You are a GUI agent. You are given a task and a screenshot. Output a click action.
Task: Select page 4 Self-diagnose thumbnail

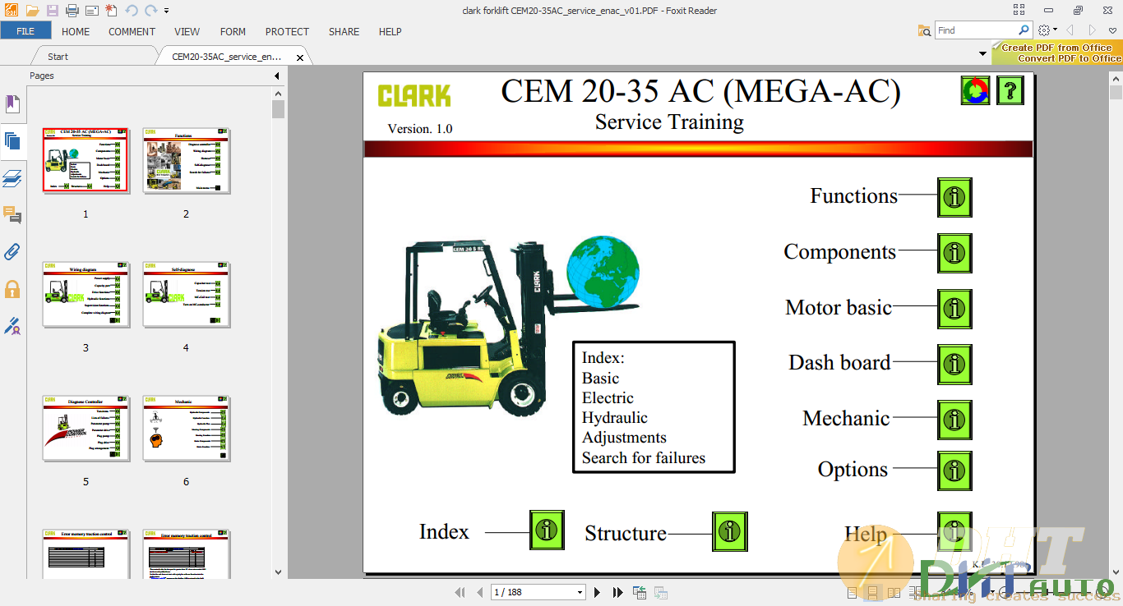point(186,294)
